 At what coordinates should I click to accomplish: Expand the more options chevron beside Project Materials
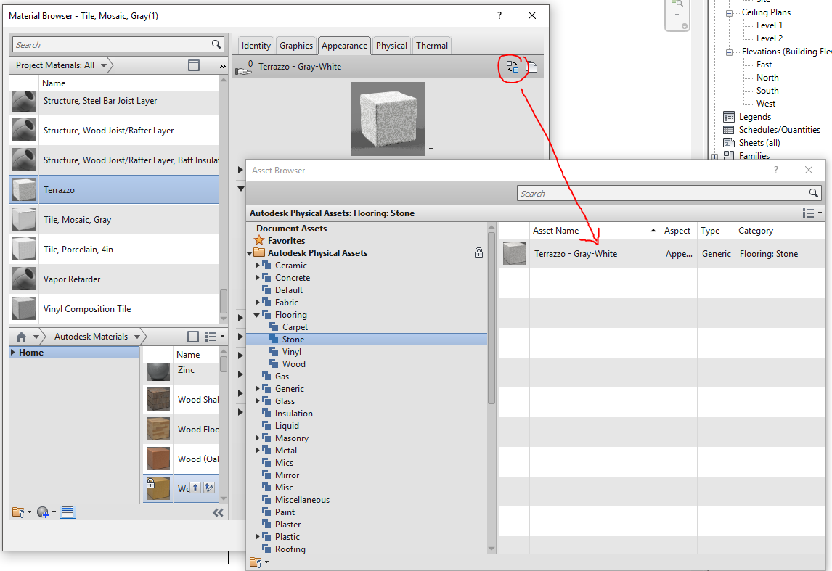coord(222,66)
